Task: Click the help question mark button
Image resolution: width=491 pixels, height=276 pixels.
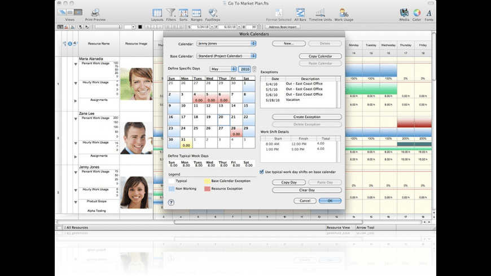Action: [x=171, y=202]
